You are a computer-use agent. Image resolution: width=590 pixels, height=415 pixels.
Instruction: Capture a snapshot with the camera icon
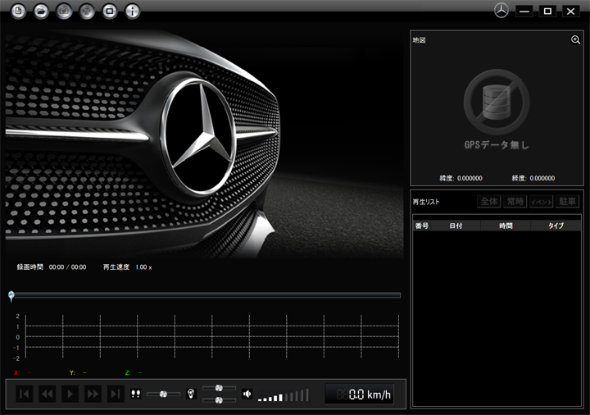[64, 11]
